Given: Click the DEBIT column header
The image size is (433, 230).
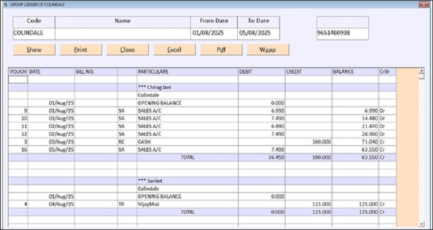Looking at the screenshot, I should (261, 72).
